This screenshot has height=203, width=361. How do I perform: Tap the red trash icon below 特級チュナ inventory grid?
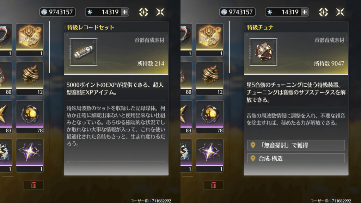[214, 185]
